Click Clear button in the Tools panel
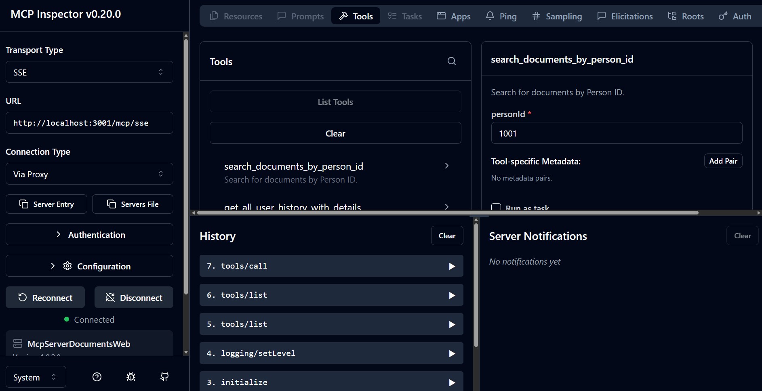This screenshot has width=762, height=391. [x=335, y=133]
